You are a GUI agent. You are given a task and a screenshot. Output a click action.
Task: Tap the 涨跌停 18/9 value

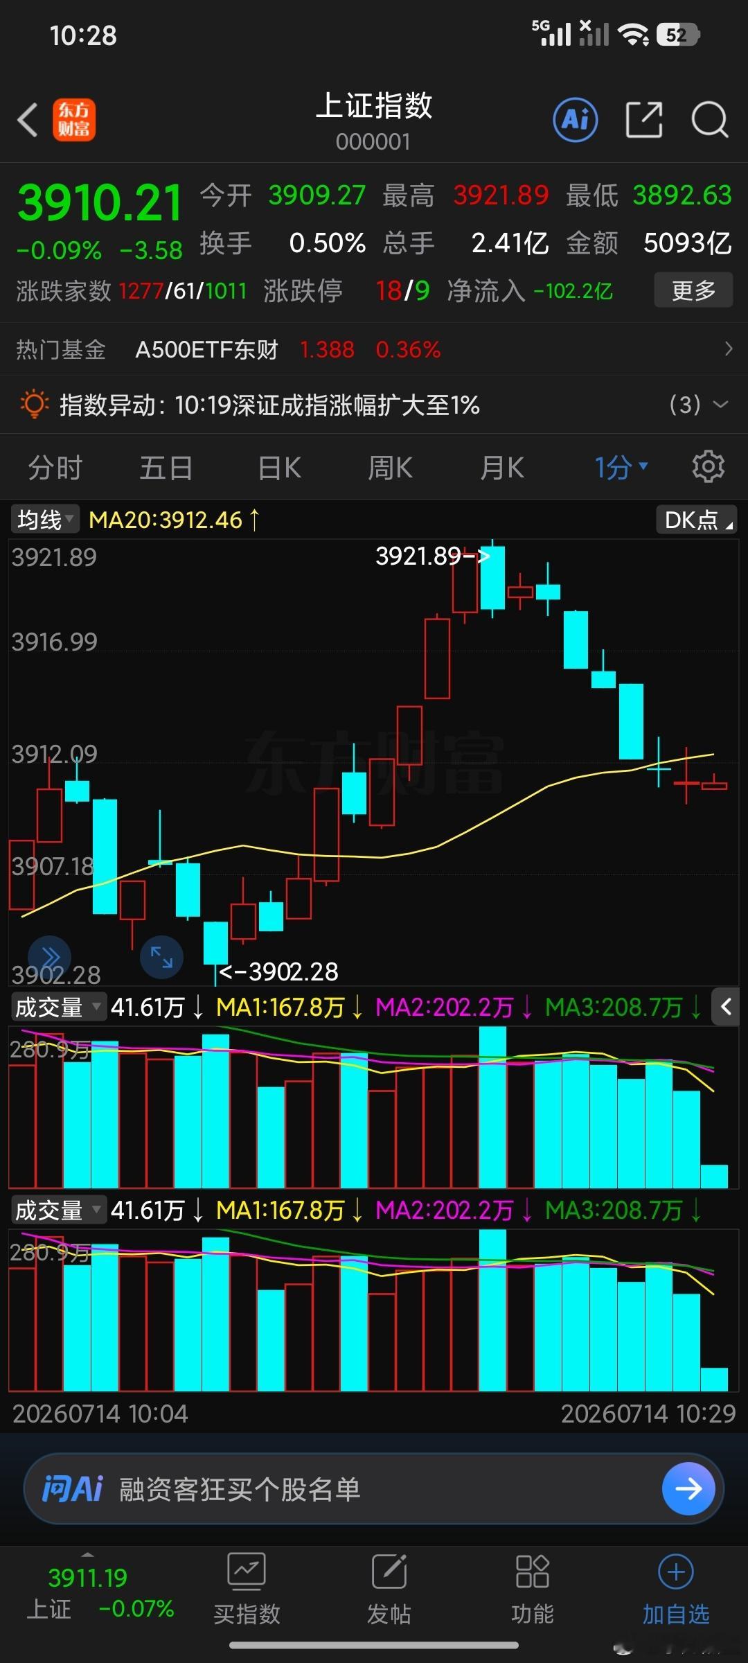click(402, 290)
